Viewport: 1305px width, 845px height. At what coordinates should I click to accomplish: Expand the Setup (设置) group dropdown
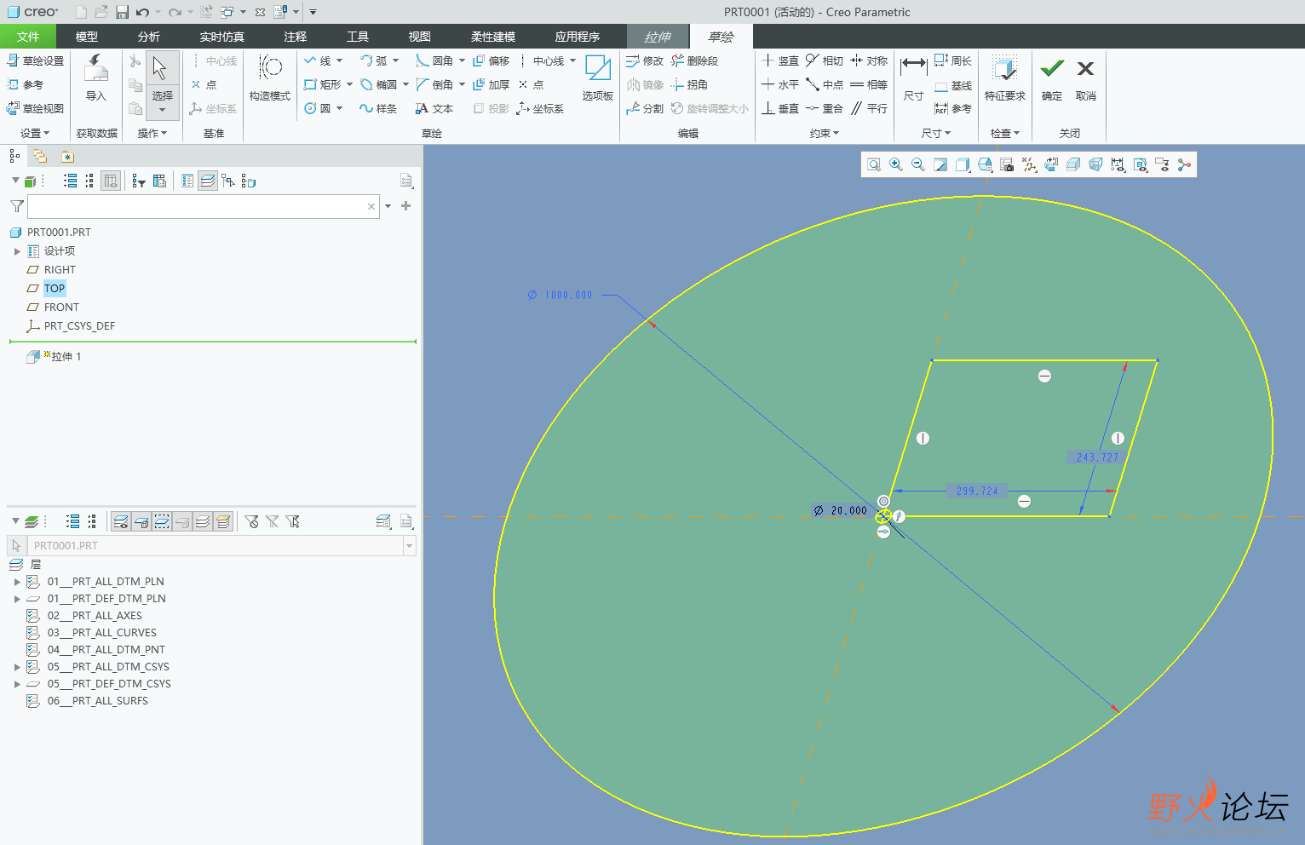[35, 133]
